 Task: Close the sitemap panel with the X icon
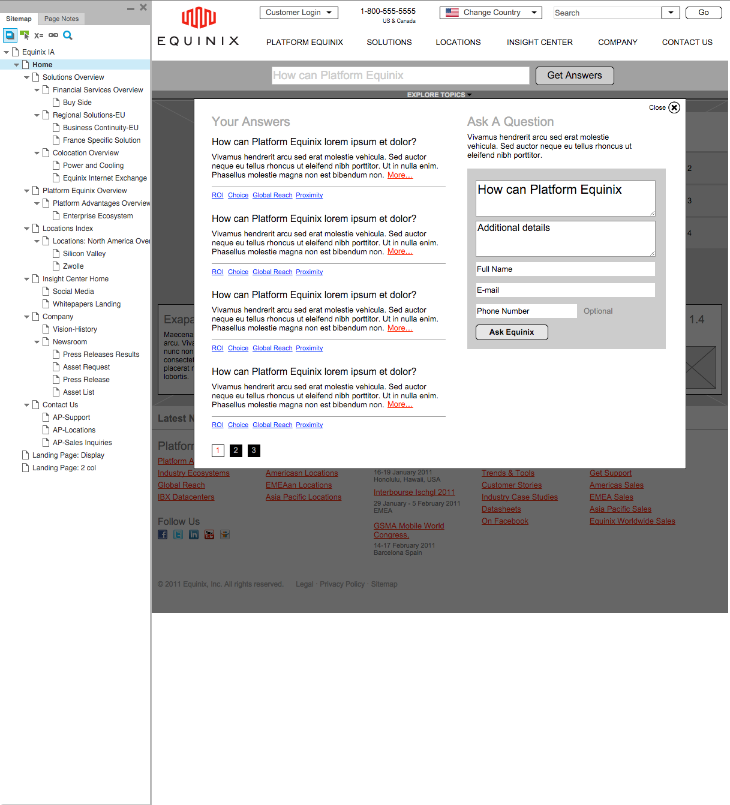(x=143, y=7)
